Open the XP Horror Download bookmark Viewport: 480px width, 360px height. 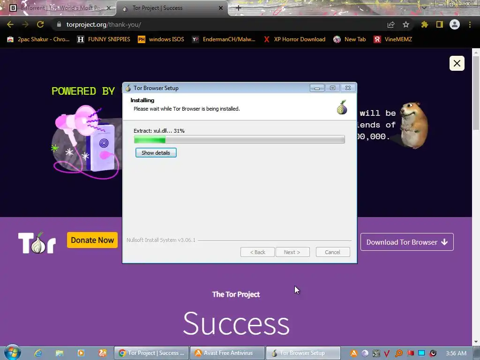294,39
